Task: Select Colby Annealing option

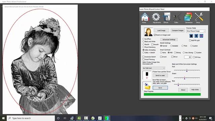Action: [x=143, y=50]
